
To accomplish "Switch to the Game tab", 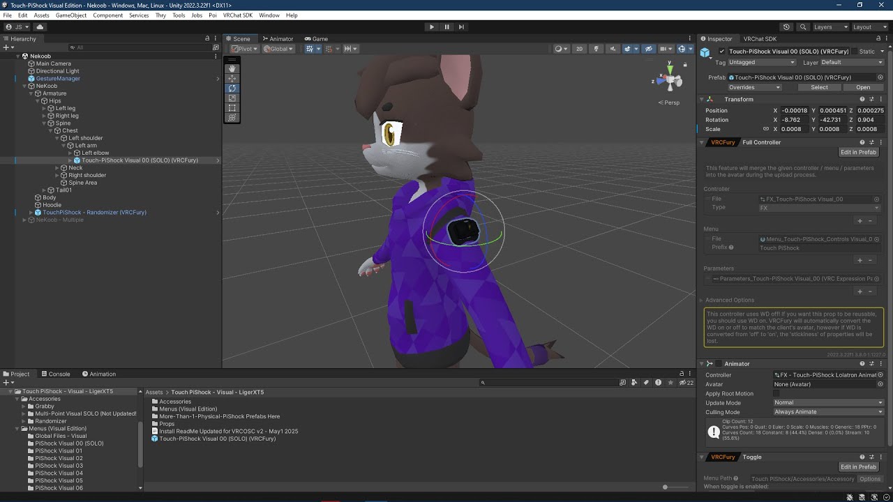I will 316,39.
